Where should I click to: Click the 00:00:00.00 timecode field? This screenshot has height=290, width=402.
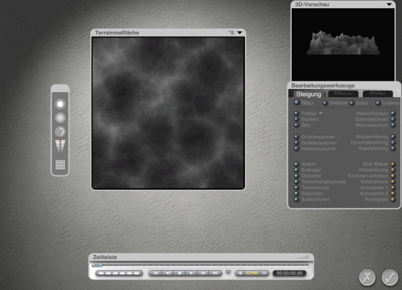289,273
